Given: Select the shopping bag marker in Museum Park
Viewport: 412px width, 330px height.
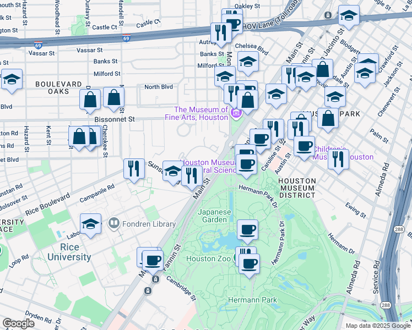Looking at the screenshot, I should (328, 119).
